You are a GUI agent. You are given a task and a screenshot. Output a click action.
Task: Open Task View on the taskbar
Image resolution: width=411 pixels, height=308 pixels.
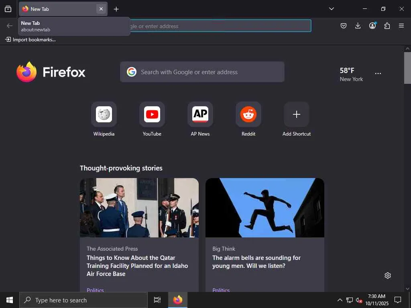point(157,300)
